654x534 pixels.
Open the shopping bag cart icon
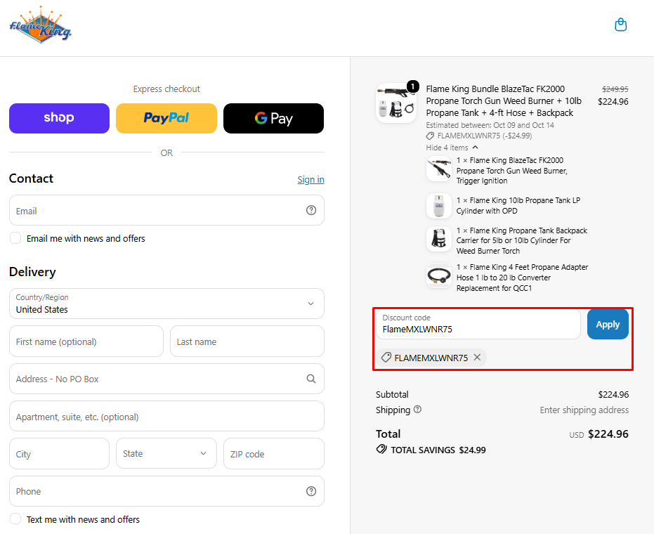[621, 25]
